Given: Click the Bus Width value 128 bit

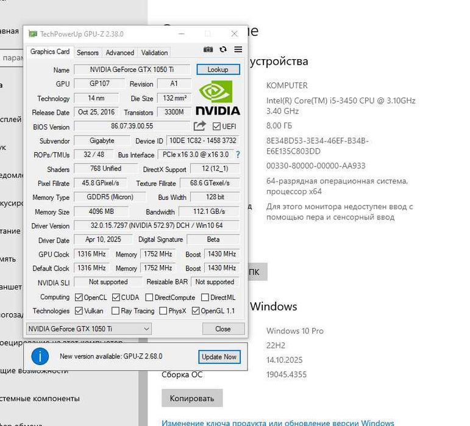Looking at the screenshot, I should (x=215, y=197).
